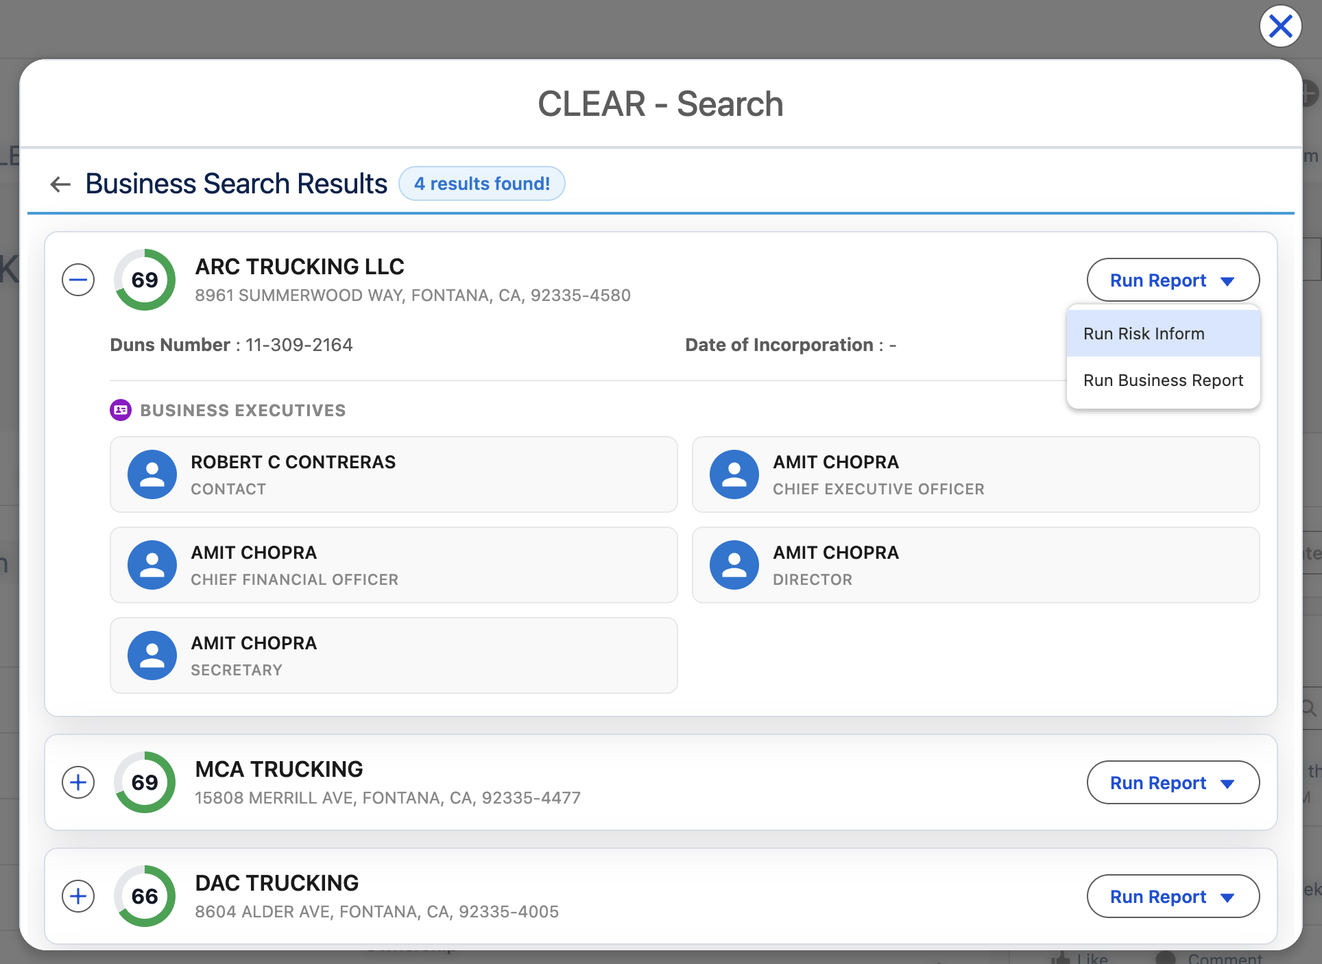
Task: Click ARC TRUCKING LLC score ring 69
Action: 145,280
